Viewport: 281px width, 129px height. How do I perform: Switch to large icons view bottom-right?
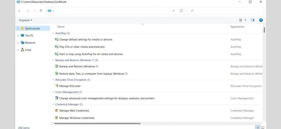[263, 128]
